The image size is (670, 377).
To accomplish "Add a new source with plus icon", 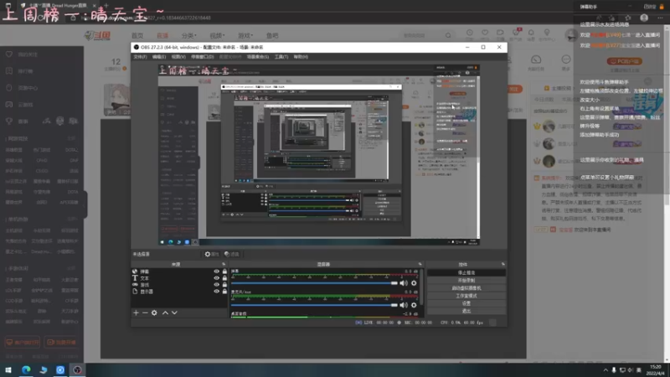I will pyautogui.click(x=136, y=312).
